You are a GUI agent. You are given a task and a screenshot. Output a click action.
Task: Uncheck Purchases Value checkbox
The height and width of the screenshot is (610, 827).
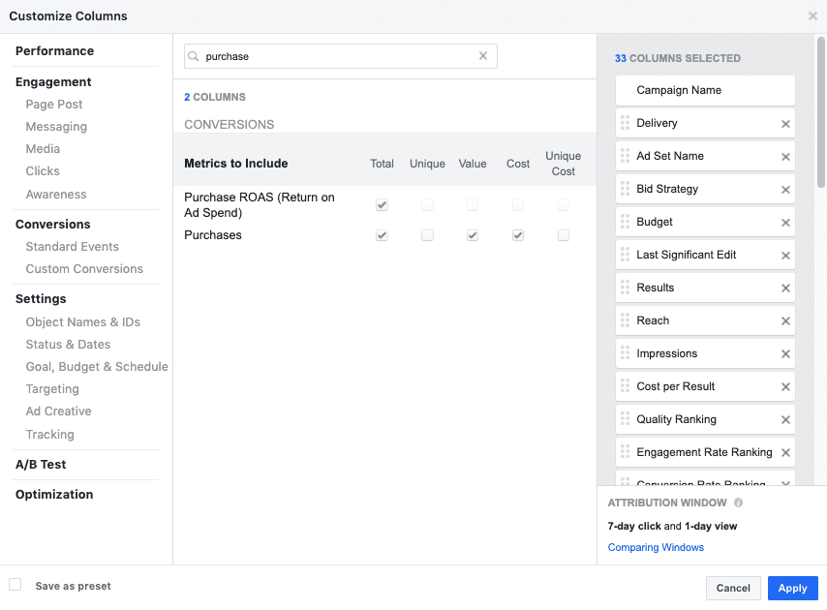(x=473, y=235)
